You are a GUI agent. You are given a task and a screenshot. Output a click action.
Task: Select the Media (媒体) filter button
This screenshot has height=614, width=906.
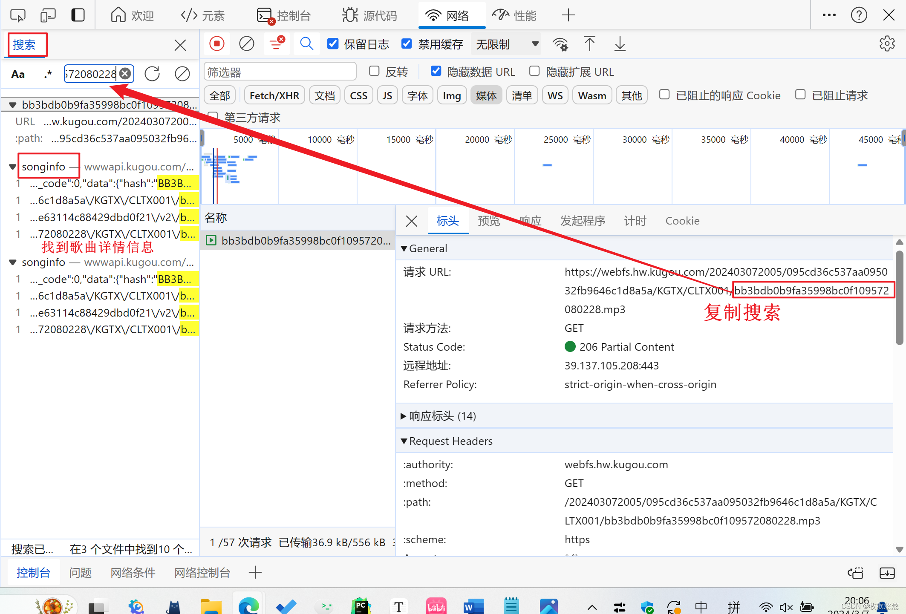(x=486, y=95)
